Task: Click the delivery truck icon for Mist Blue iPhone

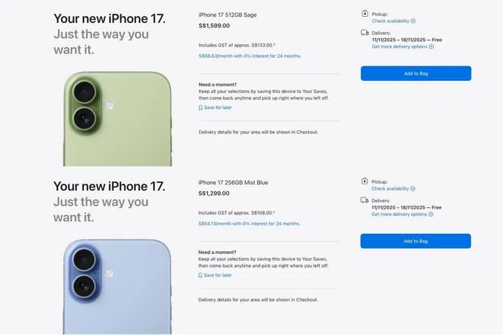Action: click(x=365, y=200)
